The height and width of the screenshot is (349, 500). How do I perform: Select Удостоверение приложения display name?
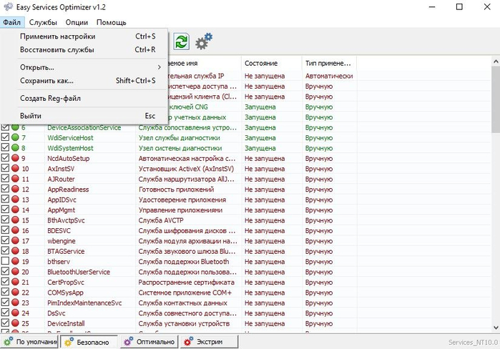[x=182, y=200]
